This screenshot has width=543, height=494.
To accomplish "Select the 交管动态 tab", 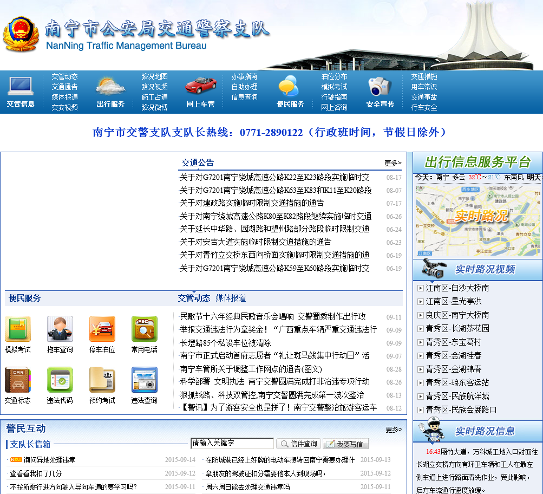I will tap(194, 298).
